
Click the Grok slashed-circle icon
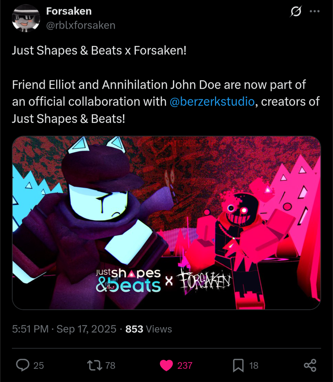[296, 11]
